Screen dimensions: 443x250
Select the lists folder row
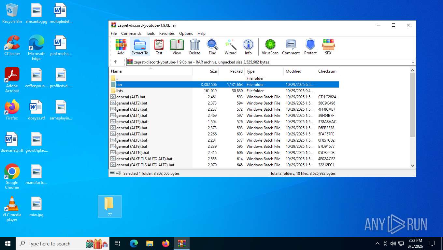pyautogui.click(x=224, y=90)
